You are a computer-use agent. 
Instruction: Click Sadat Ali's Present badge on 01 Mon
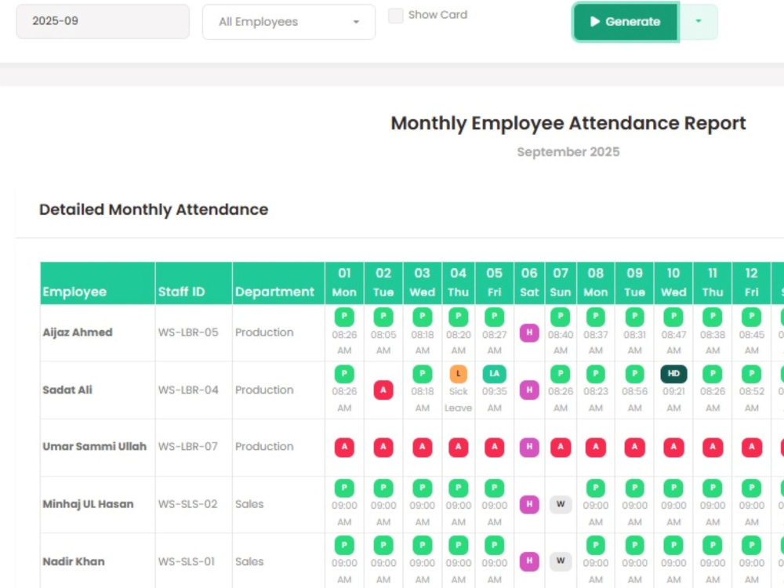coord(344,373)
